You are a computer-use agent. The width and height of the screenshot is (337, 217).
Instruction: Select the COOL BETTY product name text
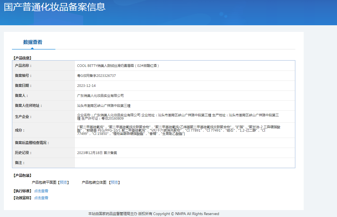(118, 66)
